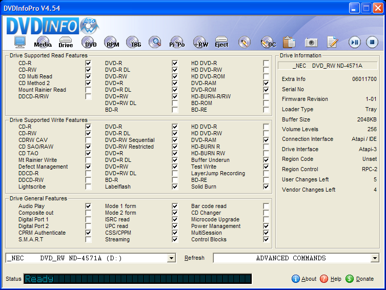
Task: Open the +RW disc tool icon
Action: (200, 42)
